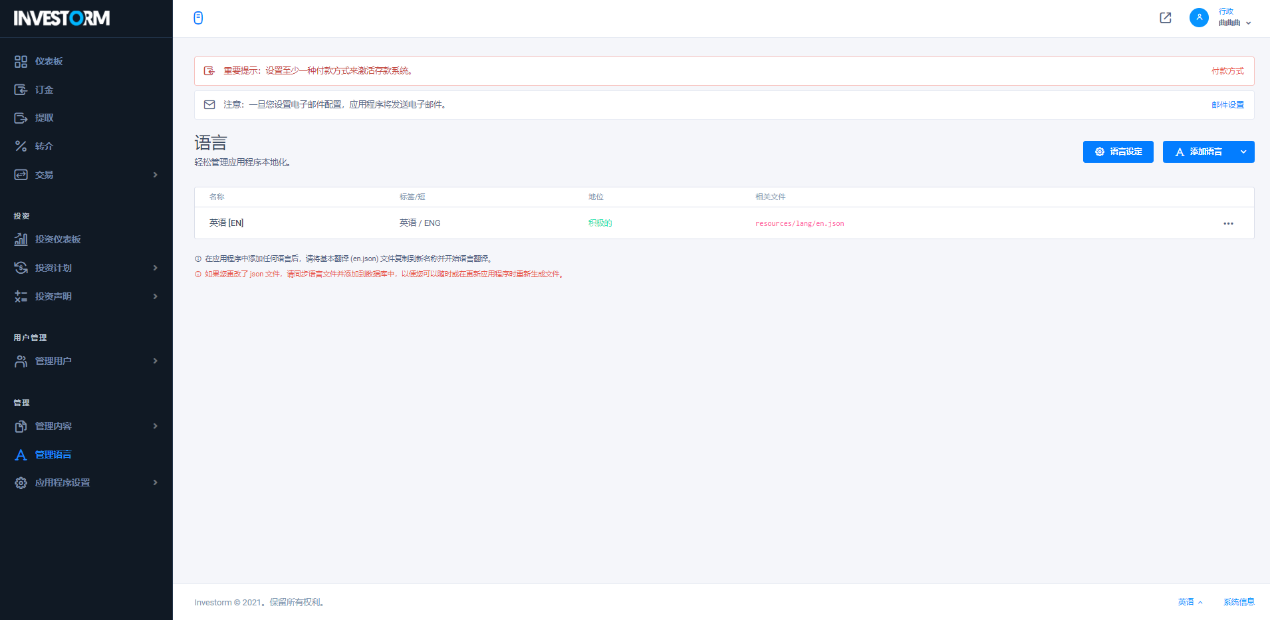Click the 订金 deposit sidebar icon
Image resolution: width=1270 pixels, height=620 pixels.
(x=21, y=90)
